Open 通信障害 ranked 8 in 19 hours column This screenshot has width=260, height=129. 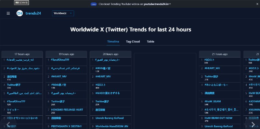click(56, 118)
